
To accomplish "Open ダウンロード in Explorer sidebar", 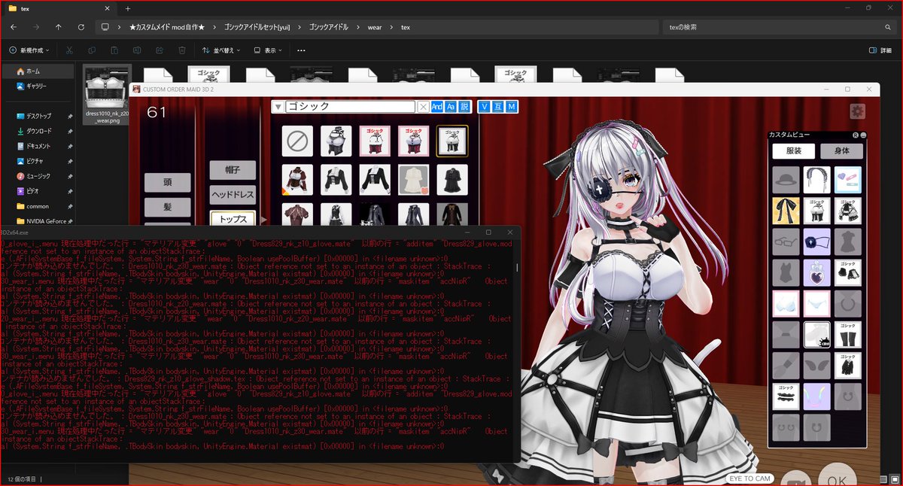I will click(39, 131).
